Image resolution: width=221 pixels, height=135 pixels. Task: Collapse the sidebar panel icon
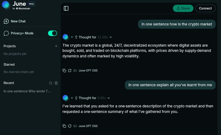click(66, 8)
